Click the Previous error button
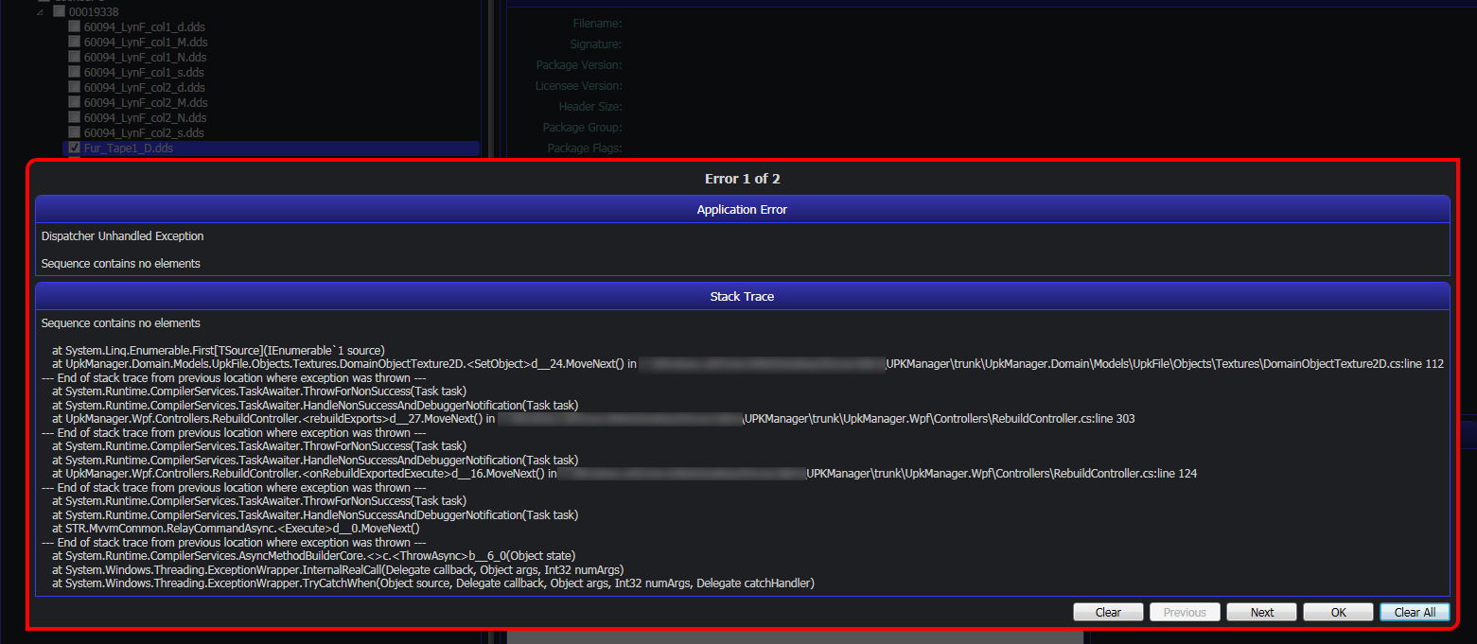 [1185, 612]
